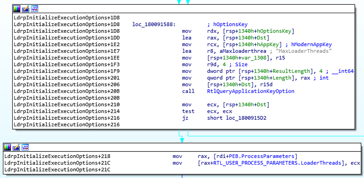Click the "ecx, [rsp+1340h+Dst]" operand
Viewport: 364px width, 178px height.
pyautogui.click(x=238, y=105)
